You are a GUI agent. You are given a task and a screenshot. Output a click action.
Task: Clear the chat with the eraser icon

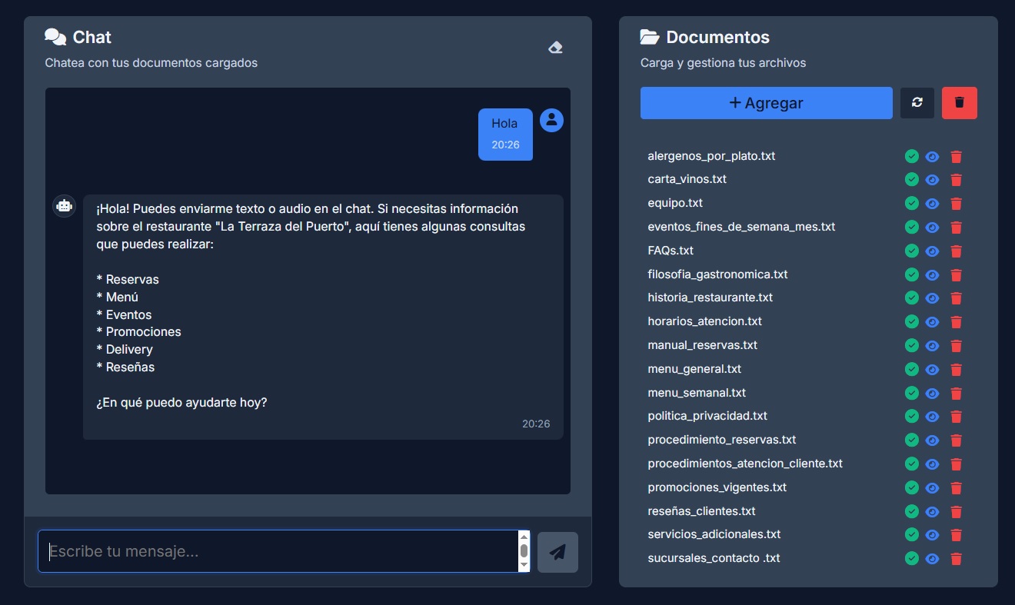555,47
